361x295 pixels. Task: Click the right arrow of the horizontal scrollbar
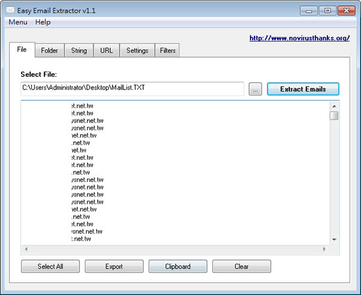pyautogui.click(x=325, y=249)
